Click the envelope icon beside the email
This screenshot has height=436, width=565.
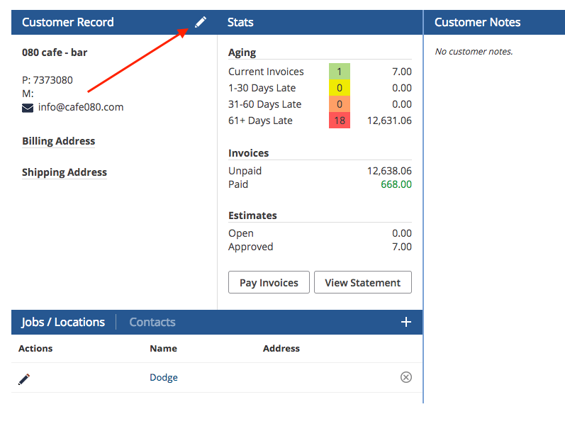tap(28, 108)
